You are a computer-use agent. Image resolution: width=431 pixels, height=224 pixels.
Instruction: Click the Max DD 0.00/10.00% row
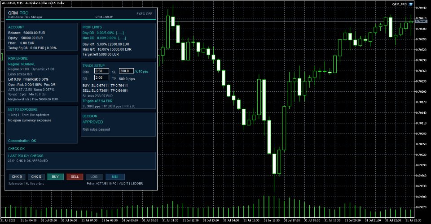coord(104,38)
